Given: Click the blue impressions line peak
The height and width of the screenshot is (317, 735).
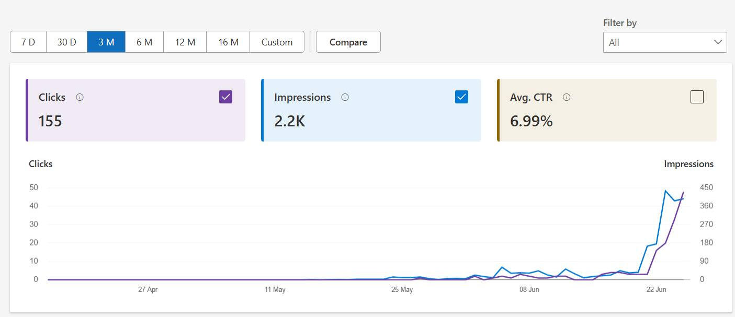Looking at the screenshot, I should coord(665,191).
